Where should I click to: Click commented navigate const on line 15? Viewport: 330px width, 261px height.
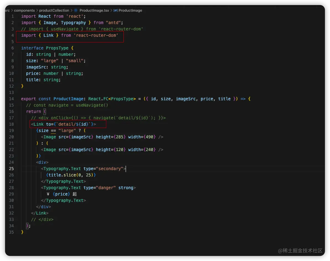coord(67,105)
